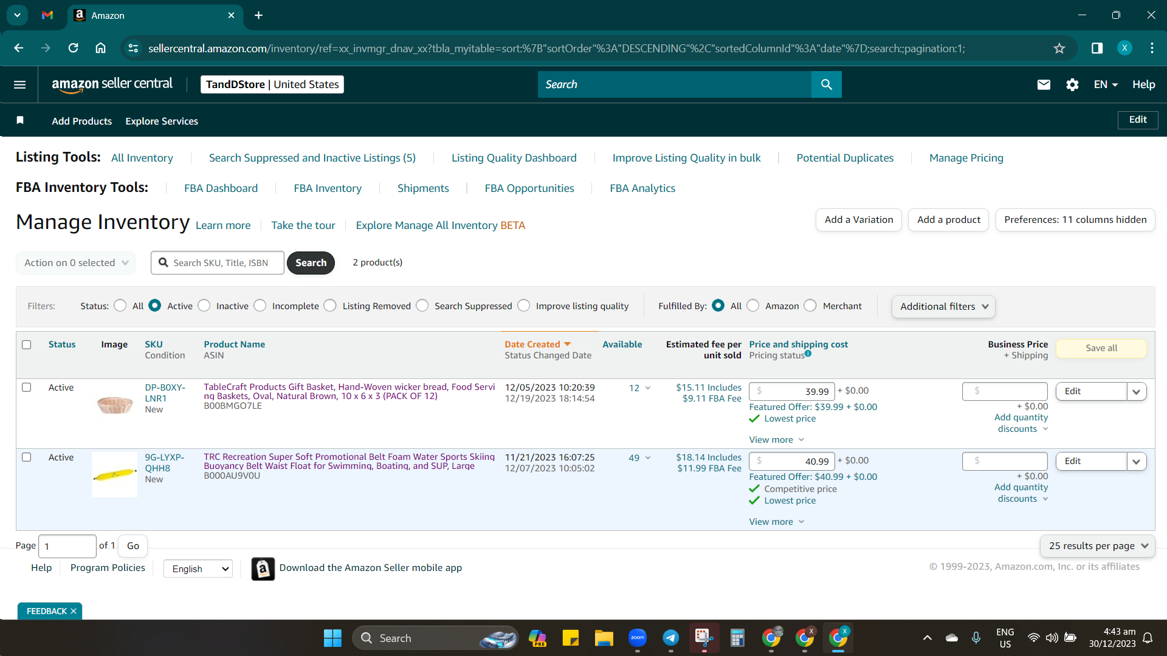This screenshot has height=656, width=1167.
Task: Open Calculator from the taskbar
Action: pos(737,638)
